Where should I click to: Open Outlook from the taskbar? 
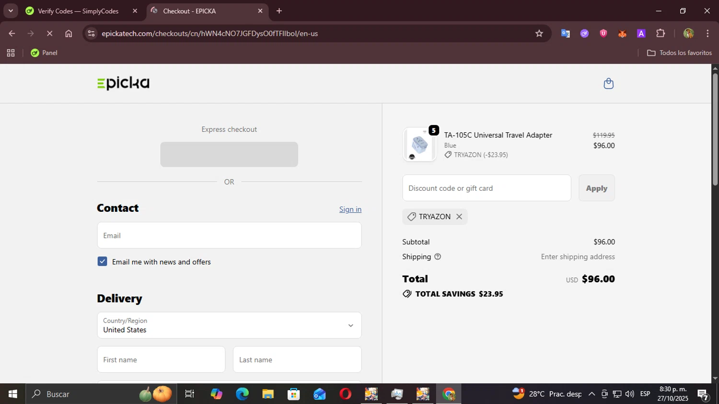tap(320, 394)
